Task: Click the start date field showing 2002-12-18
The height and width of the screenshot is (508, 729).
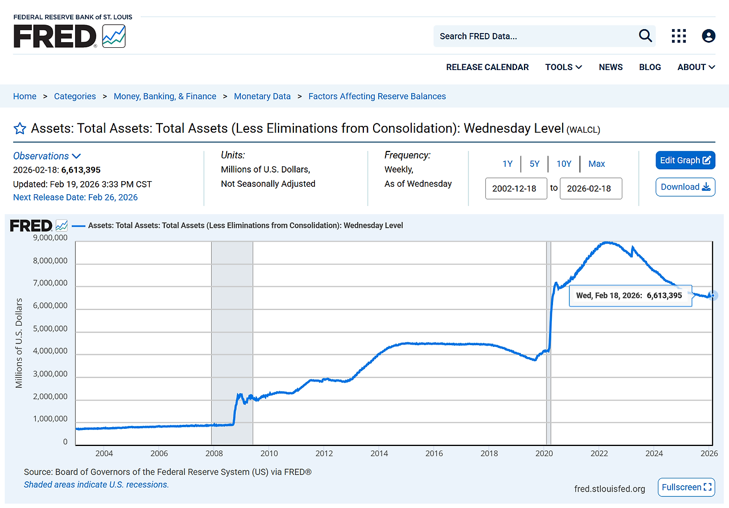Action: (x=516, y=188)
